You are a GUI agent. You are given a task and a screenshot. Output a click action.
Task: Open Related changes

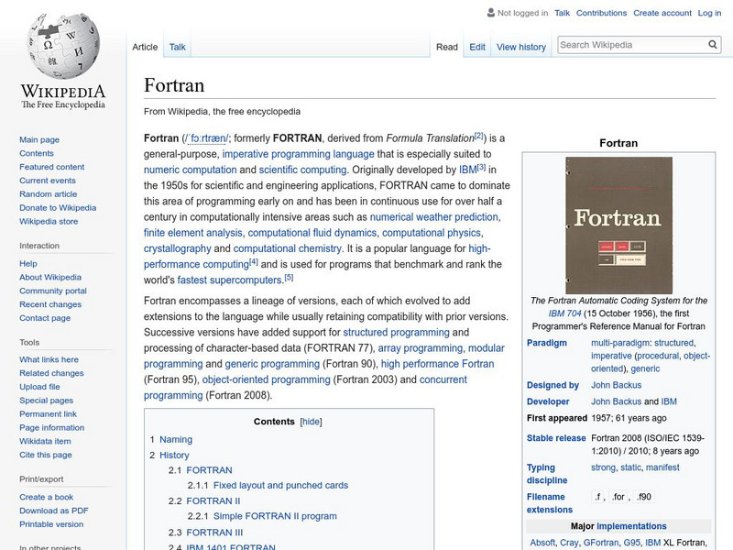[x=51, y=373]
